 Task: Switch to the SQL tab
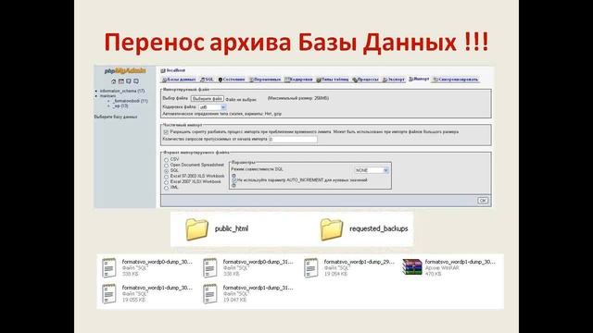(x=208, y=80)
